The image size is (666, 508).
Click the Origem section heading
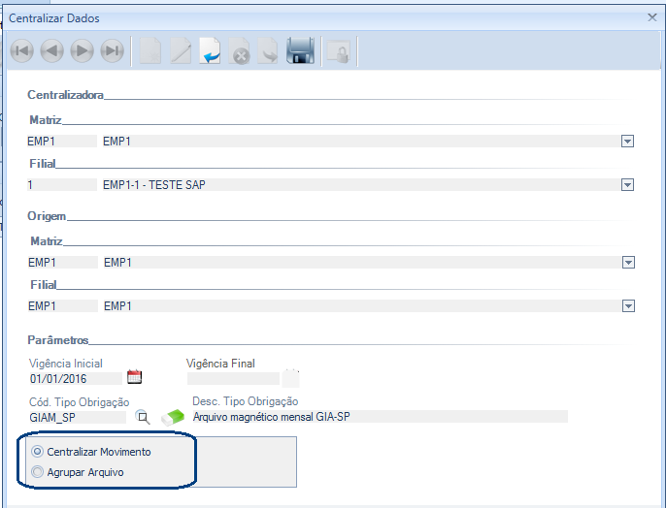[47, 216]
